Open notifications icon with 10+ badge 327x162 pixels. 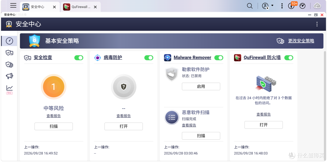[x=292, y=6]
